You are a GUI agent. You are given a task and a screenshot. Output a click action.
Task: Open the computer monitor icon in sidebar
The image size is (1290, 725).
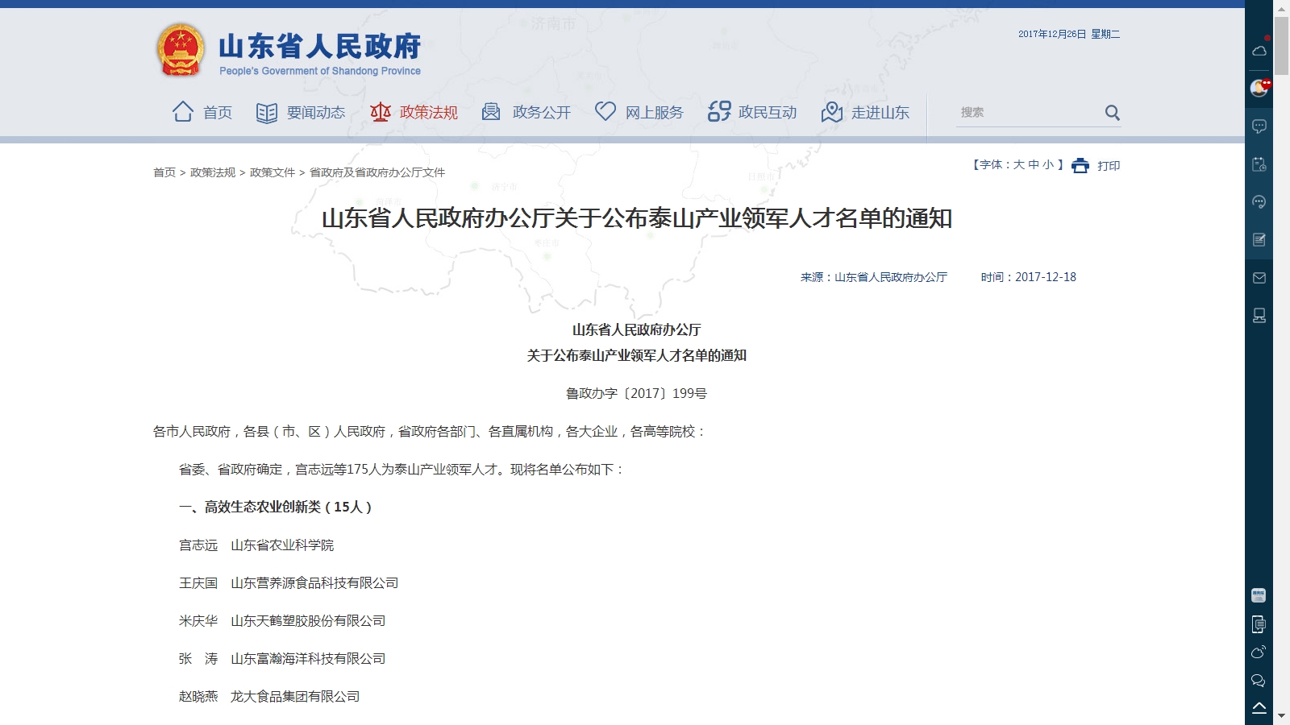coord(1259,316)
